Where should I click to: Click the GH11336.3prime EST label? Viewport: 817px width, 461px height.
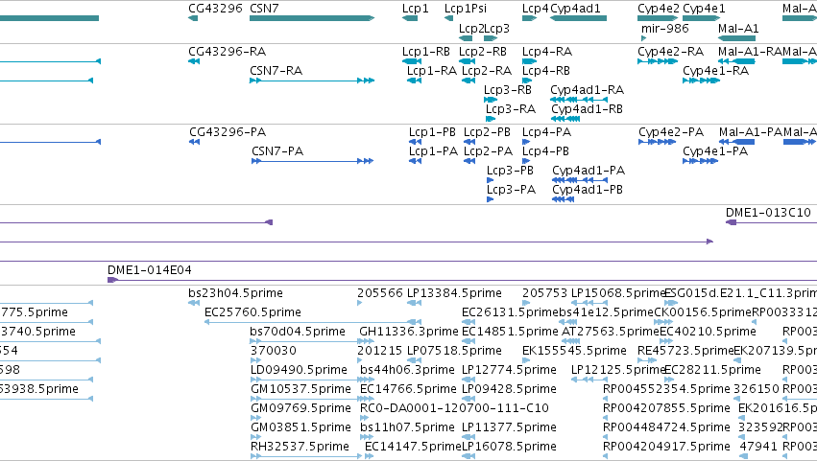click(x=409, y=332)
